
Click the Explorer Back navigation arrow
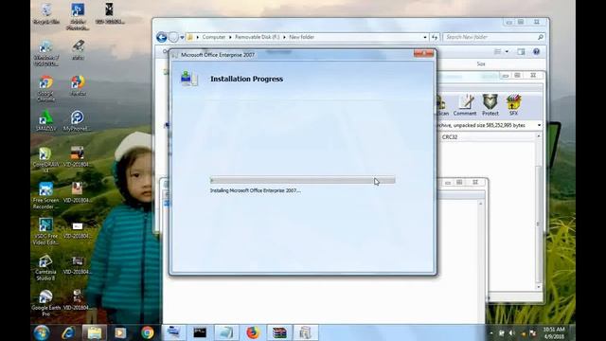pyautogui.click(x=162, y=37)
